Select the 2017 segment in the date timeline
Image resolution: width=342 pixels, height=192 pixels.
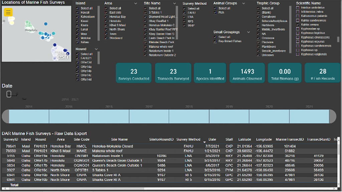(149, 116)
